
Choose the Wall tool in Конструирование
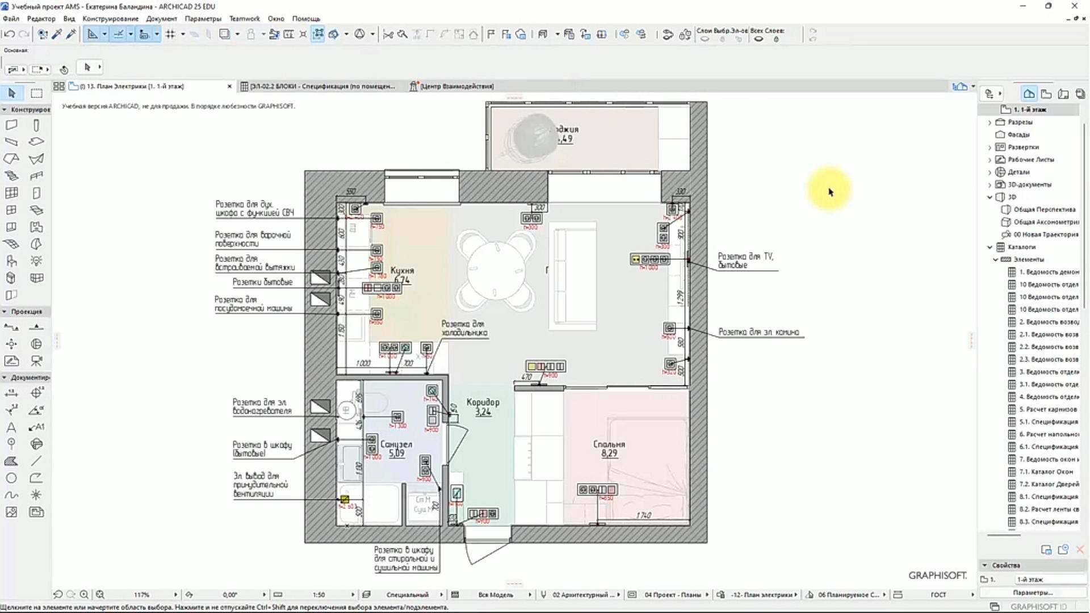[11, 125]
